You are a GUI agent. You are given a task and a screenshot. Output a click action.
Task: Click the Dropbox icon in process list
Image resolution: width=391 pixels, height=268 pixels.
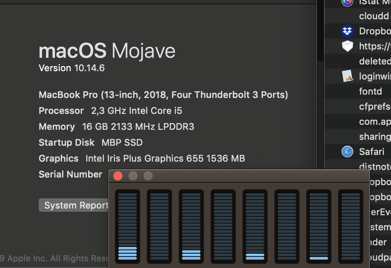click(347, 31)
